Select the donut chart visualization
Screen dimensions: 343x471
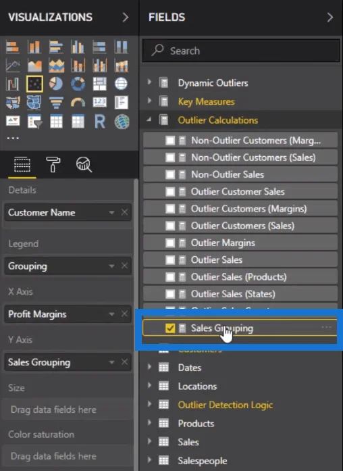[78, 84]
